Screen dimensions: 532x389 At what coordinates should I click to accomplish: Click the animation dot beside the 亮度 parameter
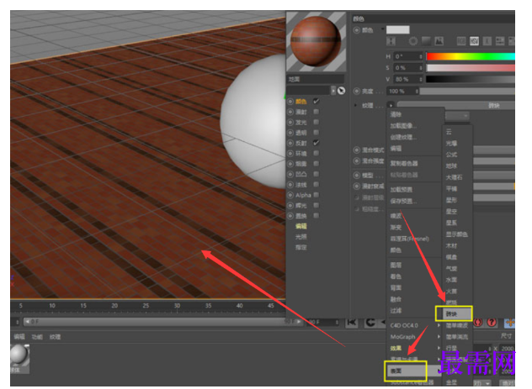(x=357, y=91)
